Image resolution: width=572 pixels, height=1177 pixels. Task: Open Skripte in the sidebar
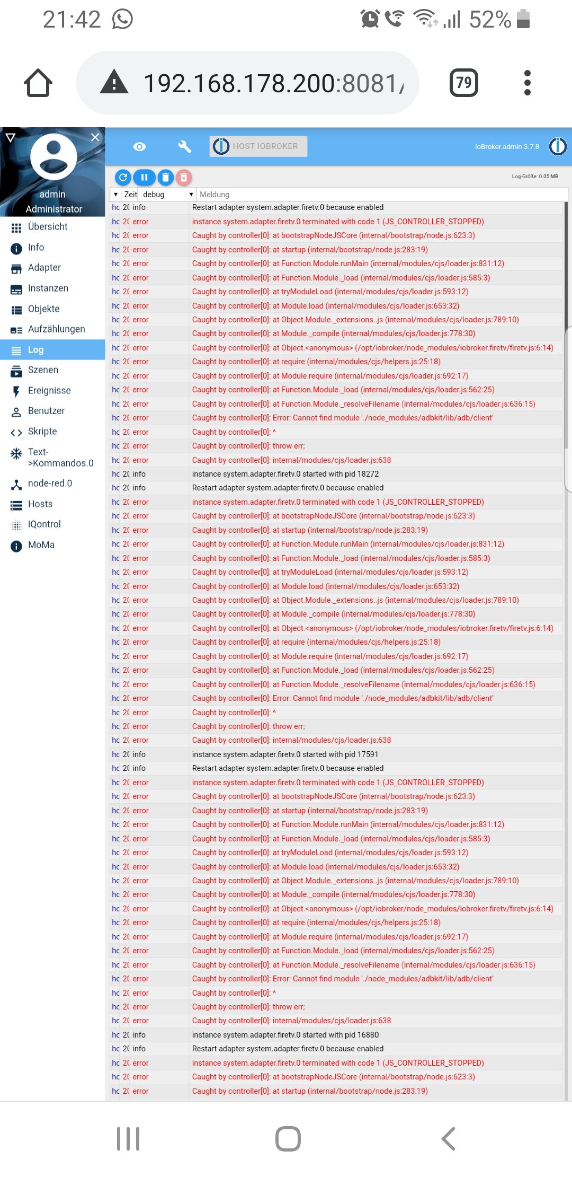[52, 432]
